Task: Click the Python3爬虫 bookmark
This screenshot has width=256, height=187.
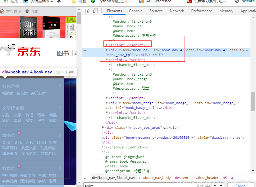Action: (111, 1)
